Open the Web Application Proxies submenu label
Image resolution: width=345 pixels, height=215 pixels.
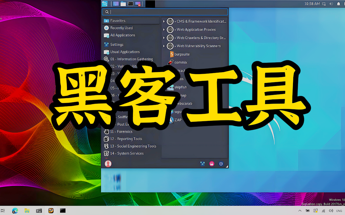click(196, 30)
